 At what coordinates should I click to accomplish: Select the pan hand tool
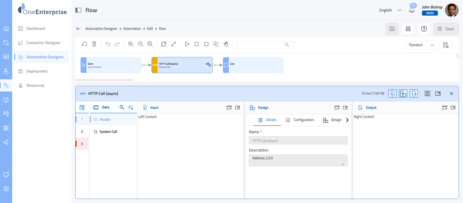(226, 44)
